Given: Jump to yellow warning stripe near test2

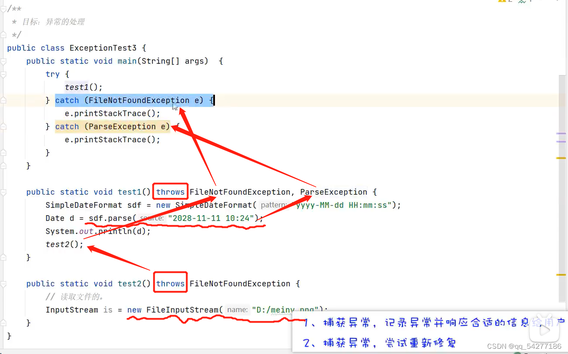Looking at the screenshot, I should point(561,275).
